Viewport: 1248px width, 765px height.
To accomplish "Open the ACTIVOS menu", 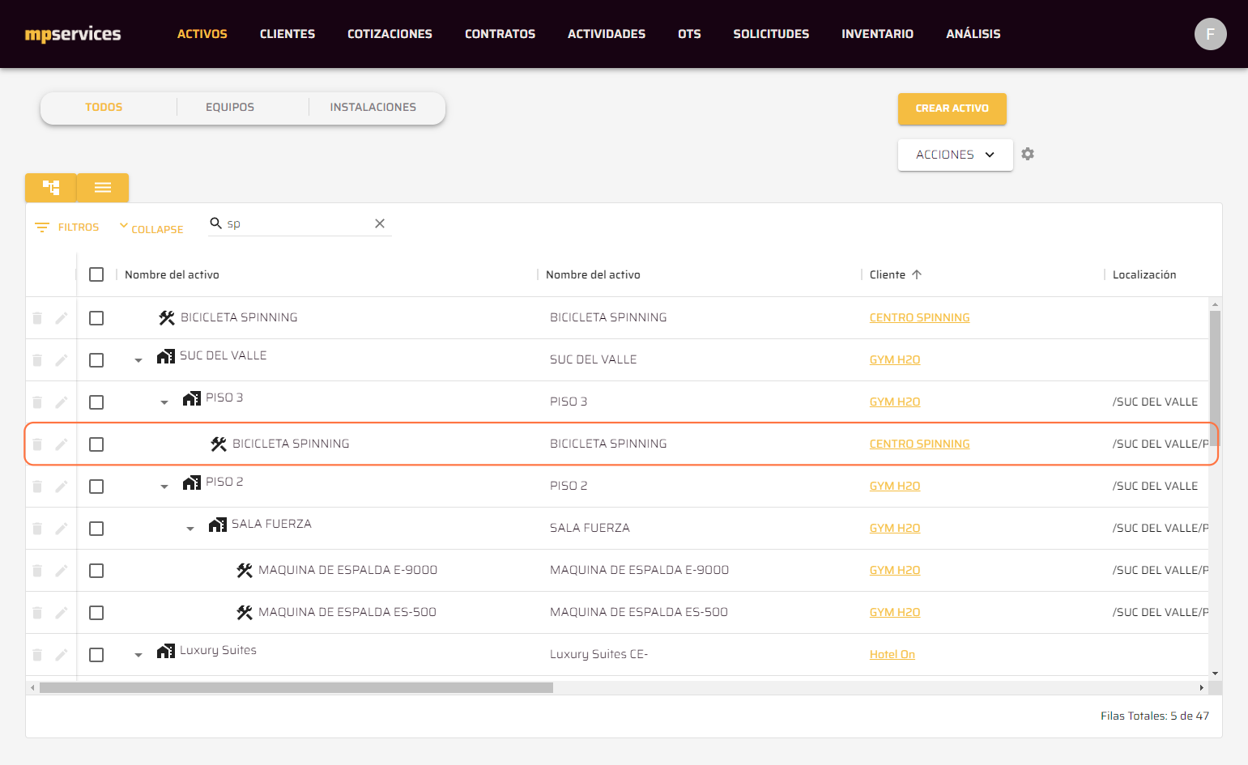I will 202,34.
